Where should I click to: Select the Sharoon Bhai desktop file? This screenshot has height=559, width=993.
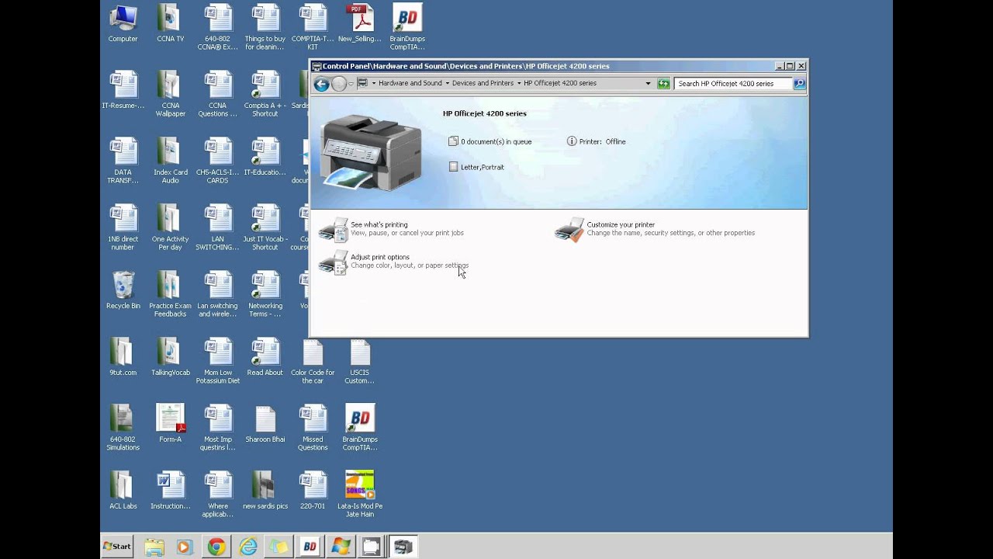click(x=265, y=424)
